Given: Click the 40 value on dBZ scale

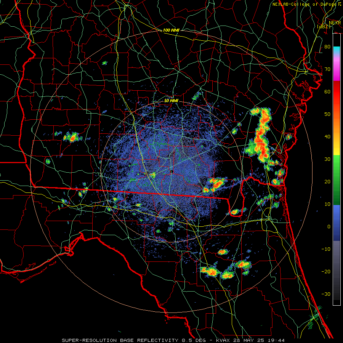Looking at the screenshot, I should (x=327, y=137).
